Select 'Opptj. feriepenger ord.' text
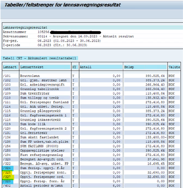 42,177
